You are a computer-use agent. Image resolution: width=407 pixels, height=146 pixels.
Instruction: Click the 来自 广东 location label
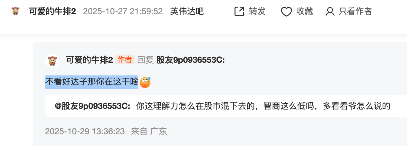[149, 131]
